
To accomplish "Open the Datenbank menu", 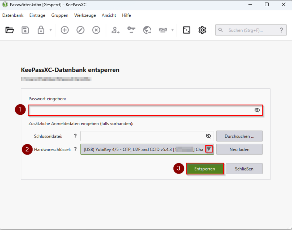I will (x=13, y=15).
